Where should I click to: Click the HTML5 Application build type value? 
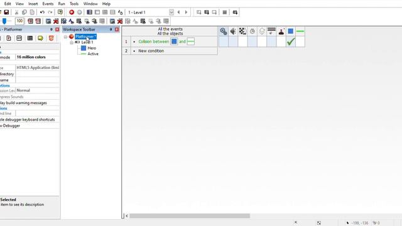[38, 68]
